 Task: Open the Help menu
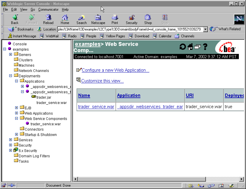tap(65, 9)
